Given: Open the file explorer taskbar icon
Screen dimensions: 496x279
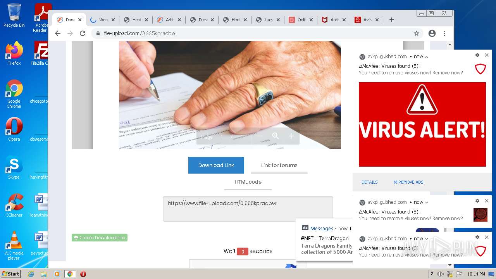Looking at the screenshot, I should 44,274.
